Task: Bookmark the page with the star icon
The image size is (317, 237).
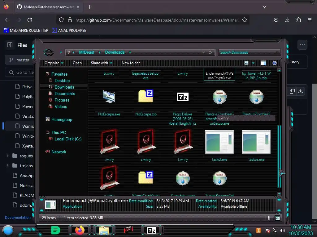Action: pyautogui.click(x=245, y=20)
